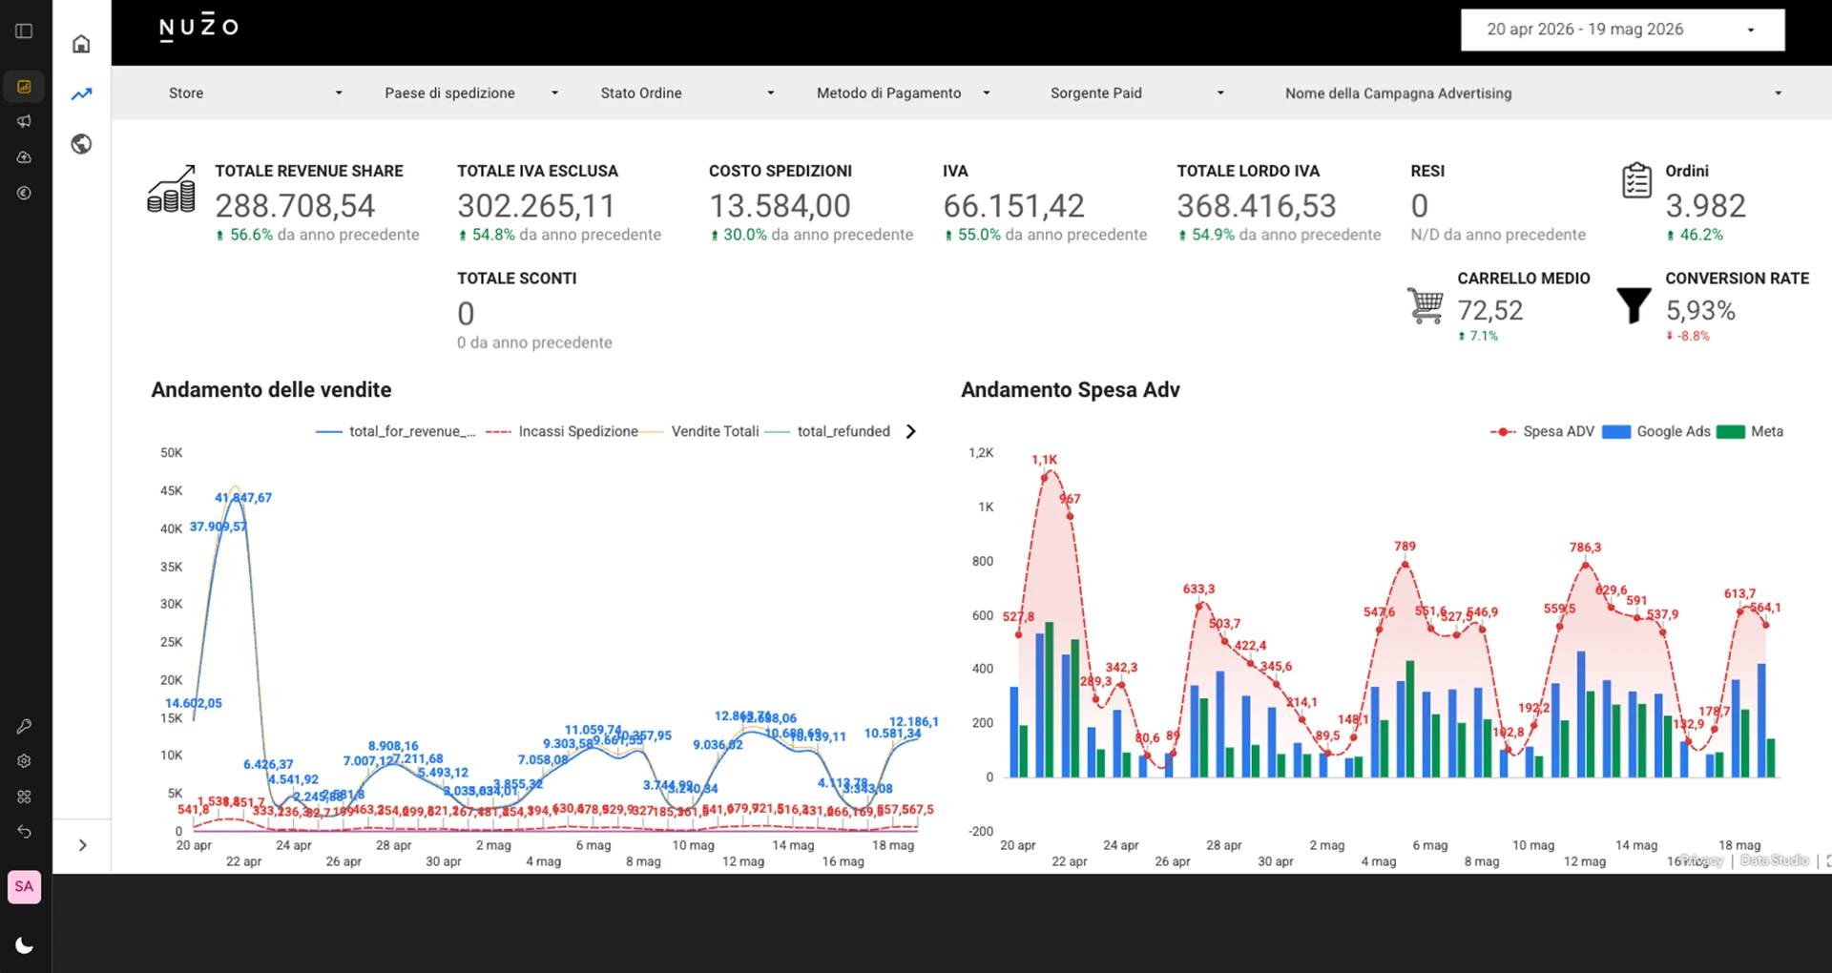Open Metodo di Pagamento filter
This screenshot has height=973, width=1832.
(904, 93)
